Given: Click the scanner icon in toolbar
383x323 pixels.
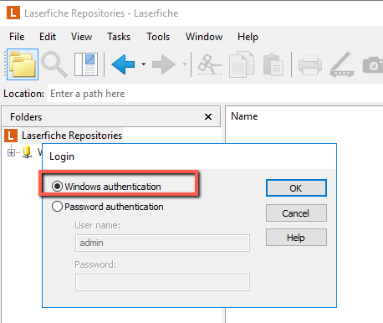Looking at the screenshot, I should (x=342, y=64).
